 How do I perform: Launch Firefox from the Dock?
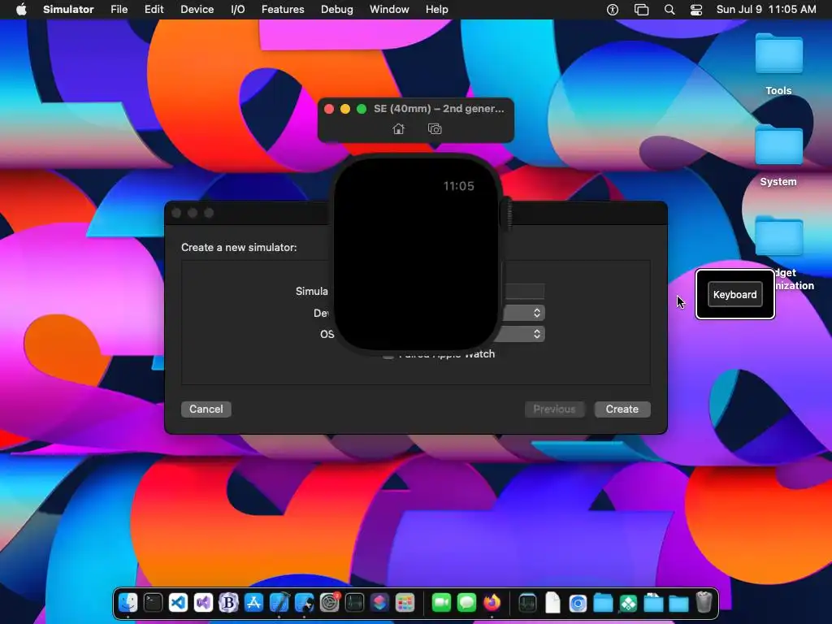coord(492,603)
